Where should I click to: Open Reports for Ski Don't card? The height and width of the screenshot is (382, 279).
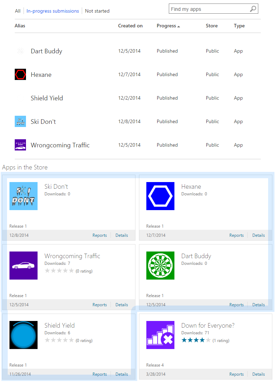(x=100, y=235)
